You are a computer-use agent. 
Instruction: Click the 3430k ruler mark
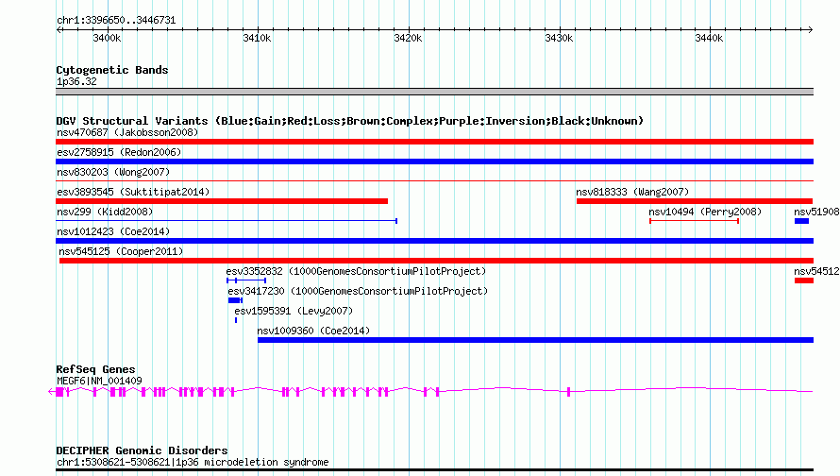(559, 38)
